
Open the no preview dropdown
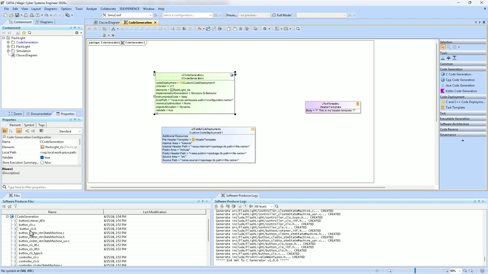point(268,15)
